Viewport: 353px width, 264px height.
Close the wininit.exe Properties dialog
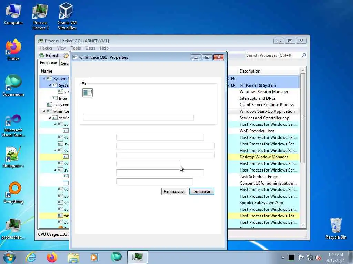click(x=218, y=57)
